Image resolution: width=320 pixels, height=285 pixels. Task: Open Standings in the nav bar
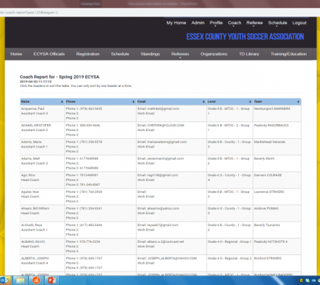click(x=150, y=54)
